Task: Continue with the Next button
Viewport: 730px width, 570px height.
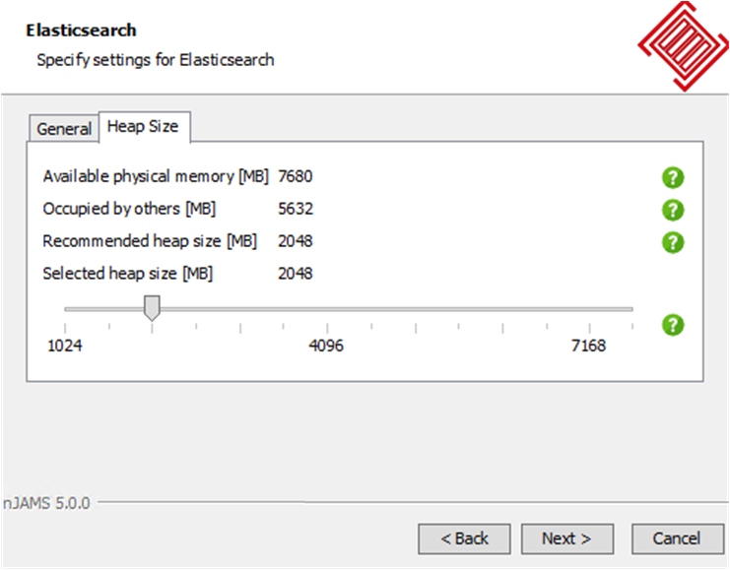Action: [567, 538]
